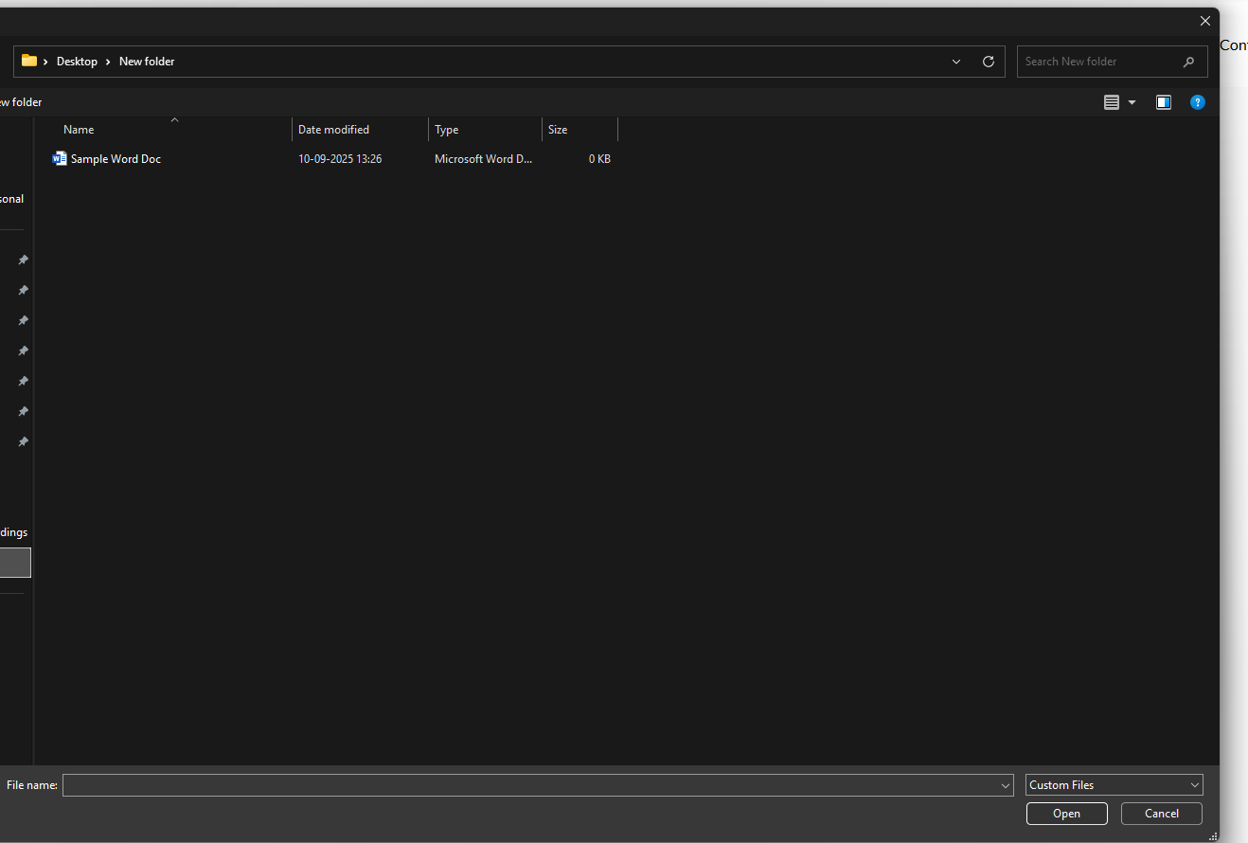Navigate to Desktop in the breadcrumb
The image size is (1248, 843).
tap(77, 62)
